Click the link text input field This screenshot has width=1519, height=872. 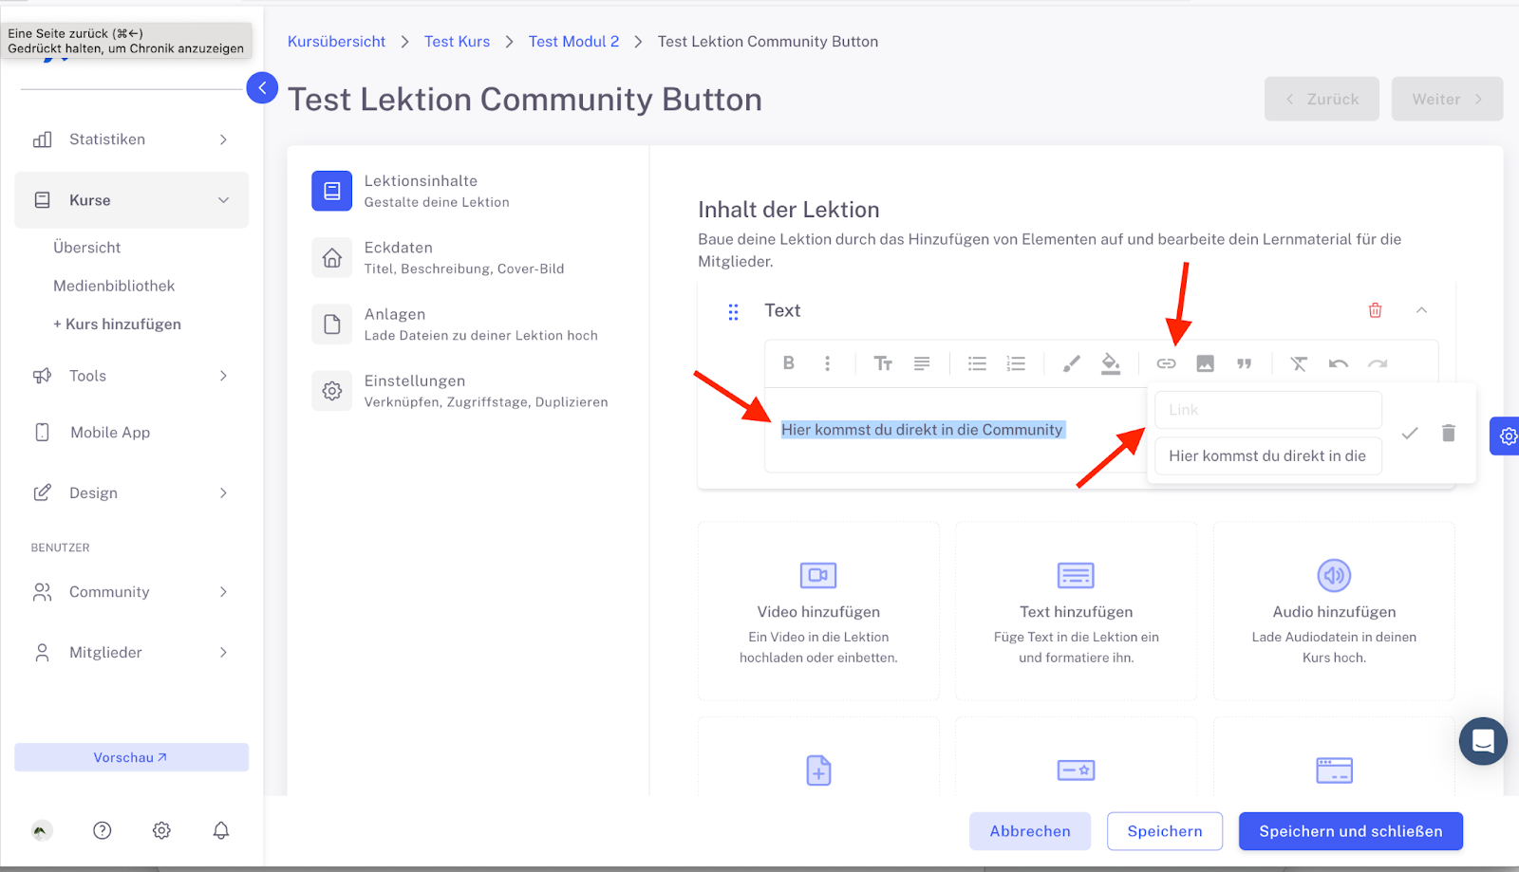pos(1268,455)
